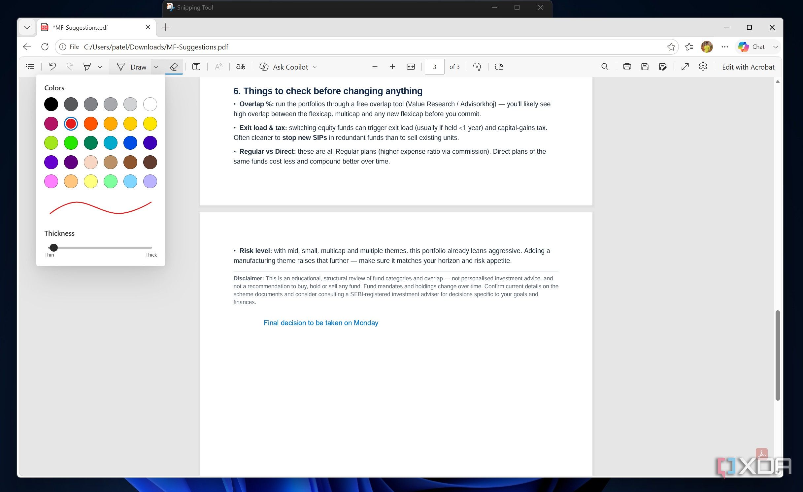
Task: Click the Translate icon
Action: [x=241, y=67]
